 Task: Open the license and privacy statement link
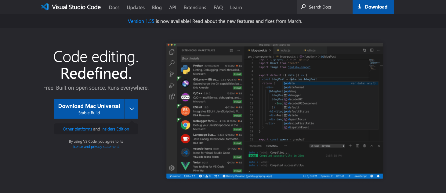[96, 147]
